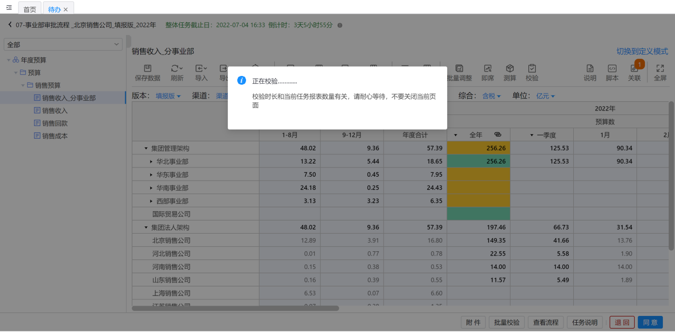Open the 说明 description icon
Image resolution: width=675 pixels, height=332 pixels.
tap(590, 69)
